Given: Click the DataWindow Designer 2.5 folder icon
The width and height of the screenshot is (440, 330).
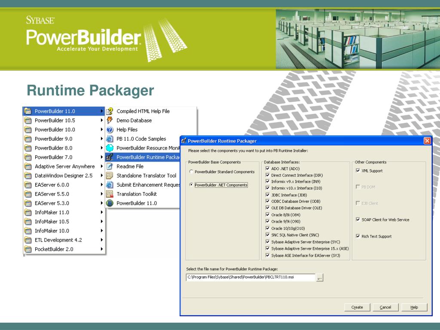Looking at the screenshot, I should [x=28, y=176].
